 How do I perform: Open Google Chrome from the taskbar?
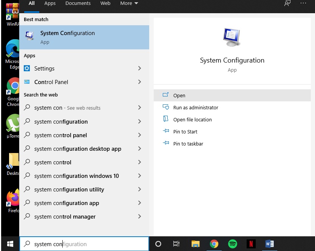point(214,244)
